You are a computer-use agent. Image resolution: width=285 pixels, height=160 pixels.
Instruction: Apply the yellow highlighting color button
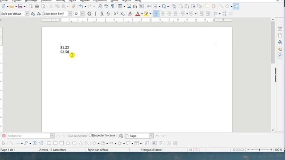click(146, 14)
